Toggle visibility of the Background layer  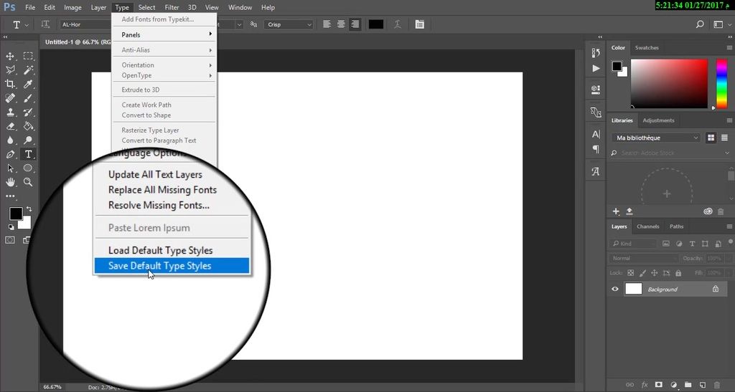(x=615, y=289)
